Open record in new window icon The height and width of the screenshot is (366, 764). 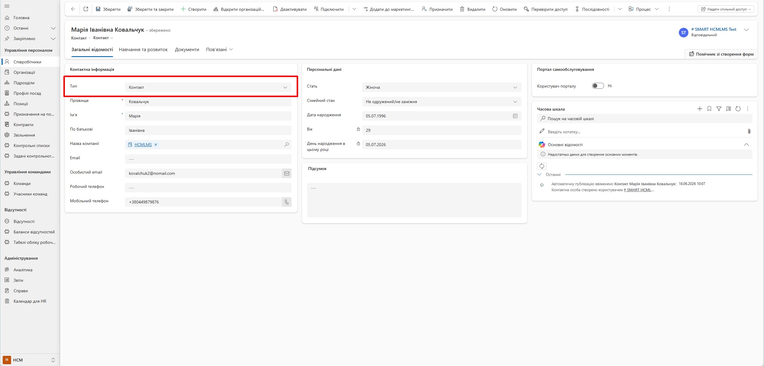click(x=86, y=9)
